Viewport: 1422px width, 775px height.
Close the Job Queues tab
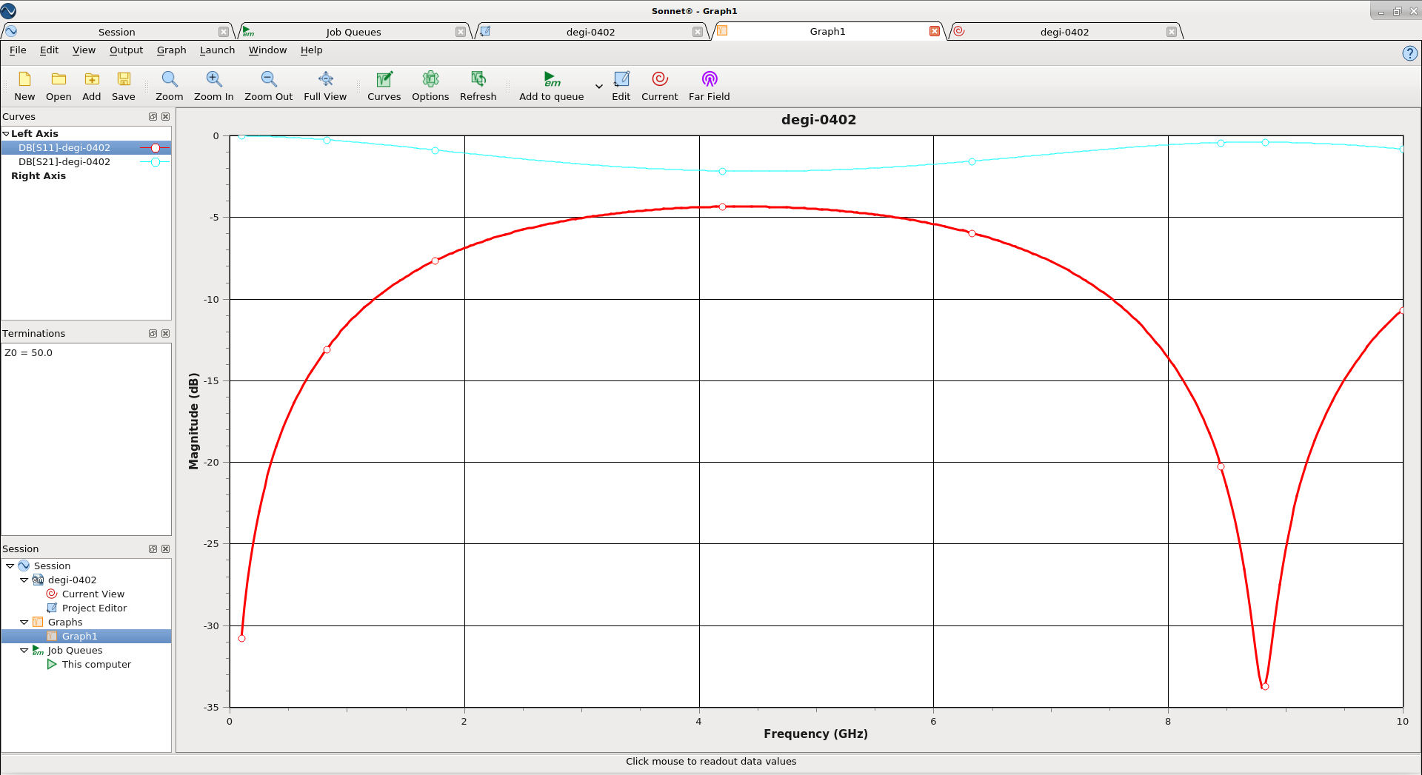[x=461, y=32]
